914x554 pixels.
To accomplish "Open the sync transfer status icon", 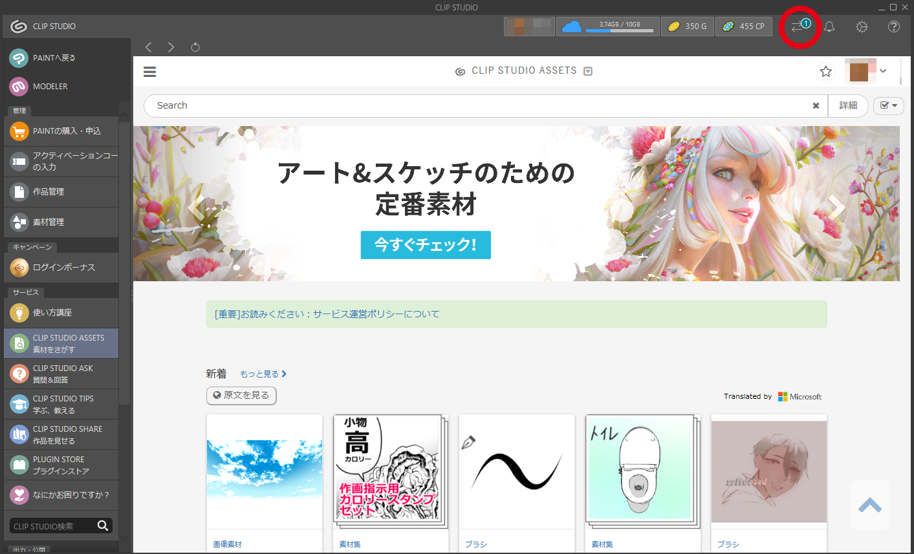I will click(799, 27).
